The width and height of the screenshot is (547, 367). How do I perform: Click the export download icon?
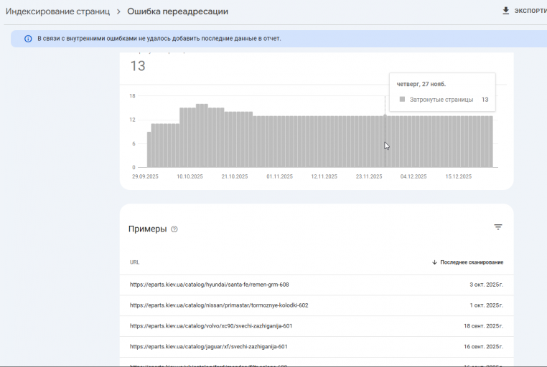pyautogui.click(x=505, y=11)
